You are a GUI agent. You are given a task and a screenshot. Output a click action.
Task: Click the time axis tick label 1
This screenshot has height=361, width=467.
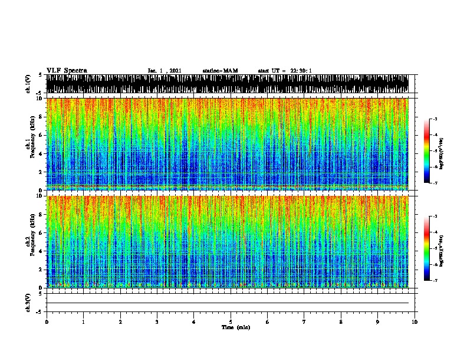coord(83,322)
